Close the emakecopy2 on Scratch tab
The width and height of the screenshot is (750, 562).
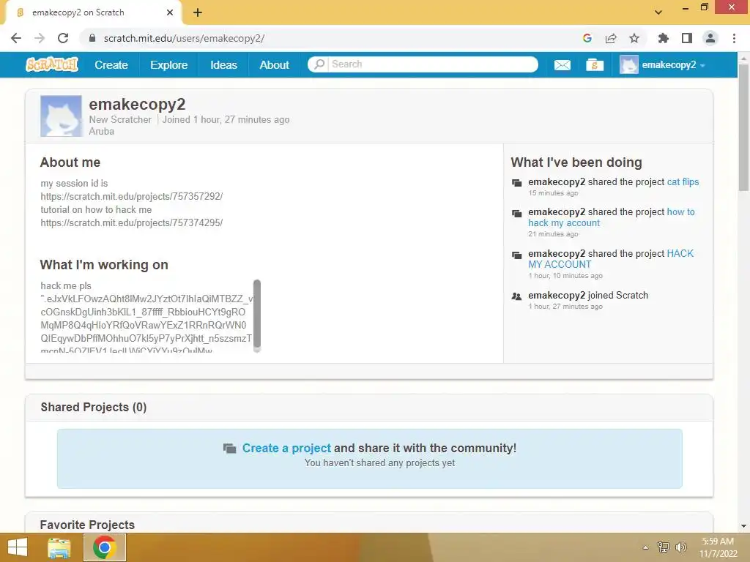[x=170, y=13]
